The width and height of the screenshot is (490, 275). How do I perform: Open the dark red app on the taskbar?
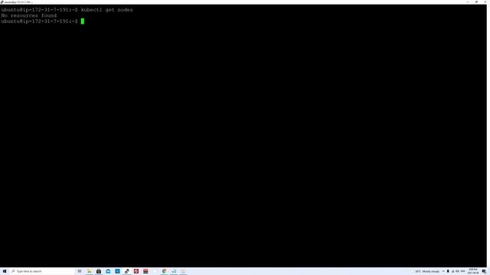point(145,271)
